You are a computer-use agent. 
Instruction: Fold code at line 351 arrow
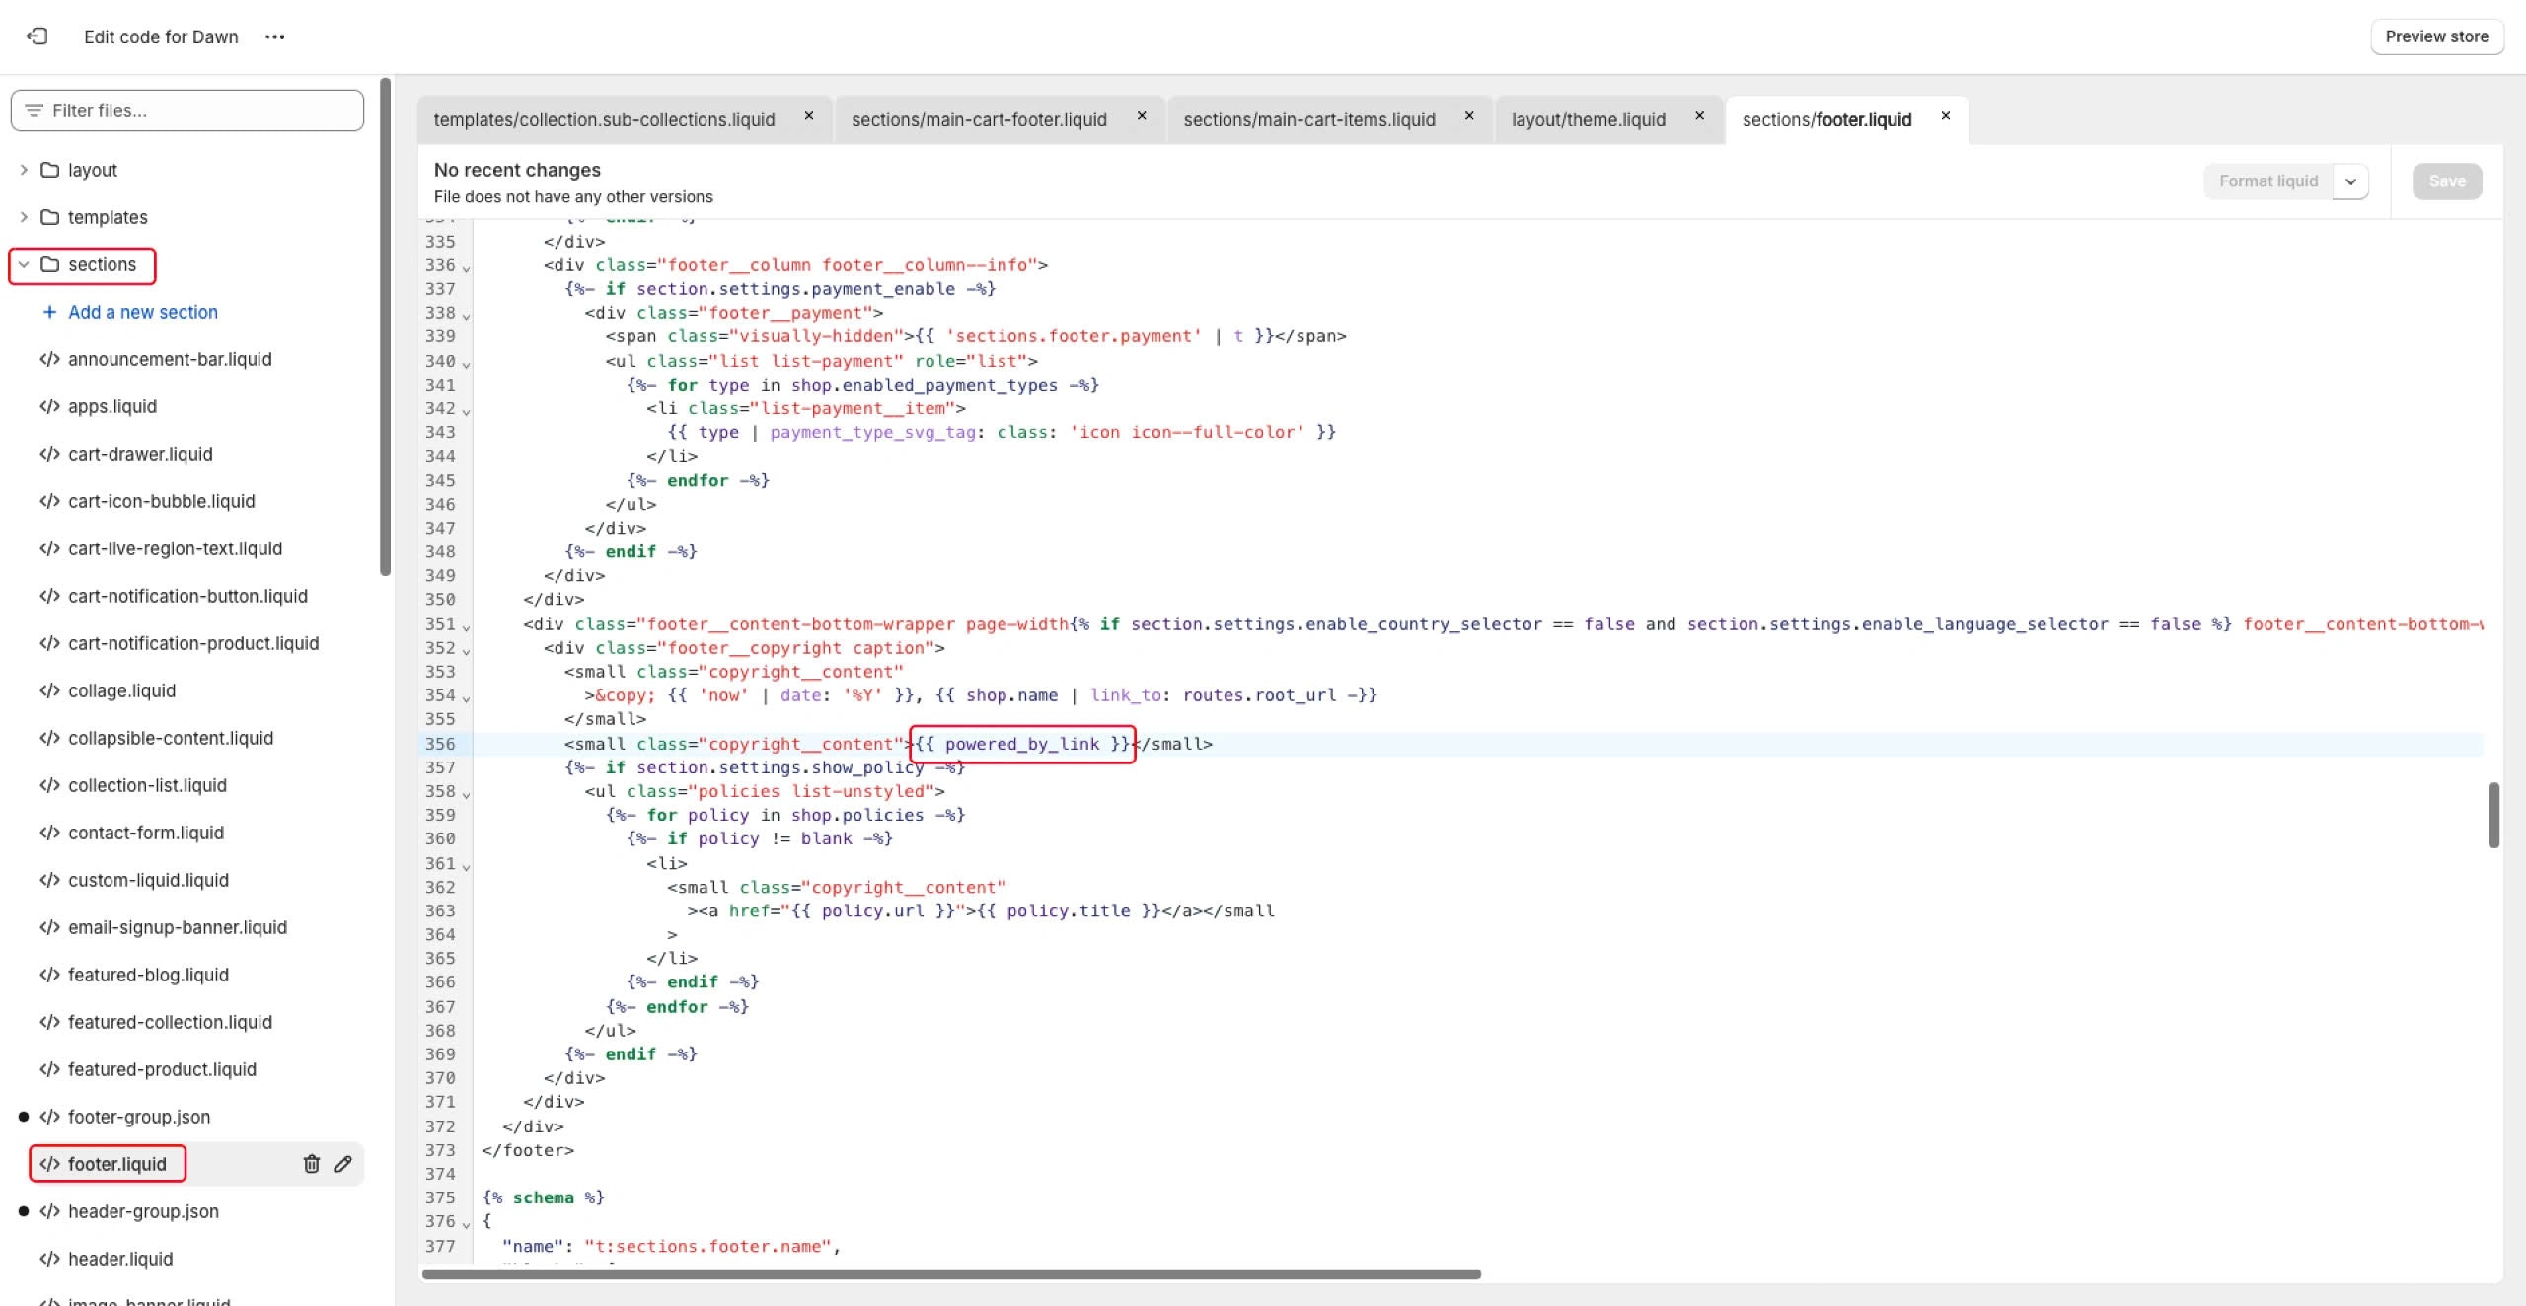click(466, 626)
